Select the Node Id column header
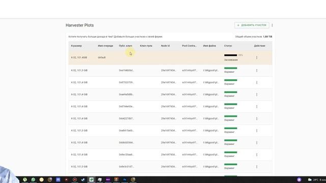 (165, 46)
